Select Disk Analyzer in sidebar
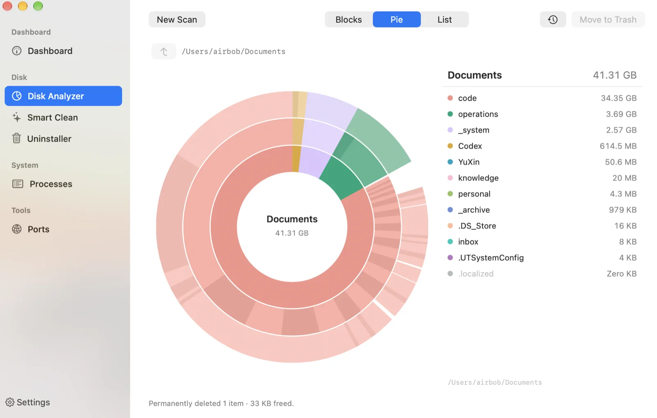Screen dimensions: 657x418 click(63, 96)
